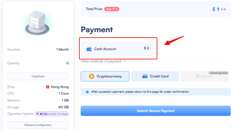Click the CentOS 7.9 64bits tag
233x131 pixels.
click(x=52, y=114)
